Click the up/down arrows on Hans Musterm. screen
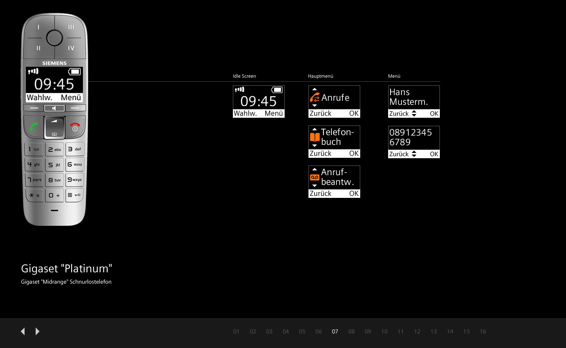This screenshot has height=348, width=566. point(414,114)
